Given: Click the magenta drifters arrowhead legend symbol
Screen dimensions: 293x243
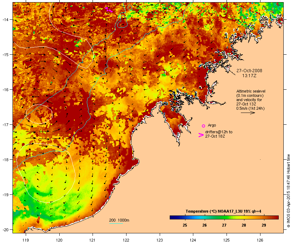Looking at the screenshot, I should tap(201, 135).
